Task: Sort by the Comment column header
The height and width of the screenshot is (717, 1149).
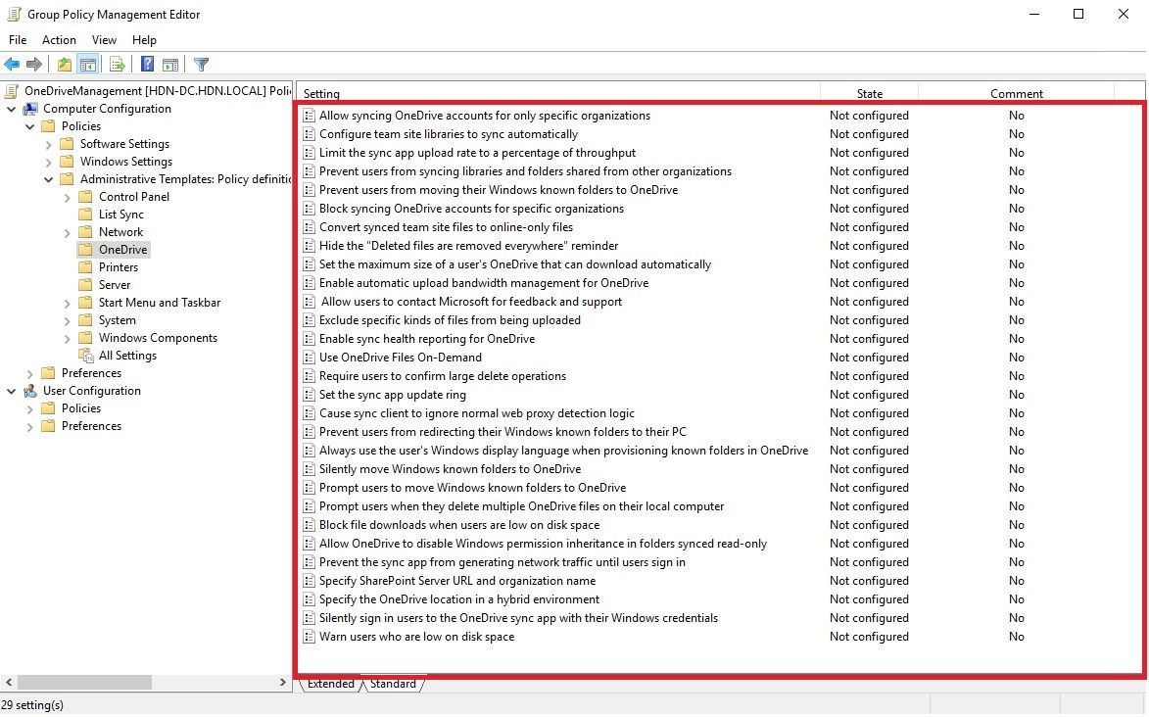Action: coord(1017,93)
